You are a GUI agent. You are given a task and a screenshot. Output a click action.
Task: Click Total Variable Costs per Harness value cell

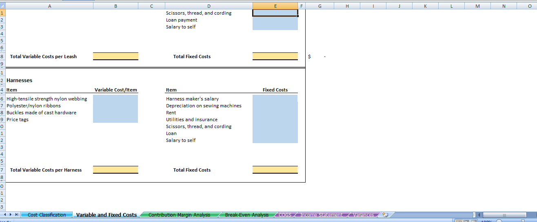pos(115,170)
